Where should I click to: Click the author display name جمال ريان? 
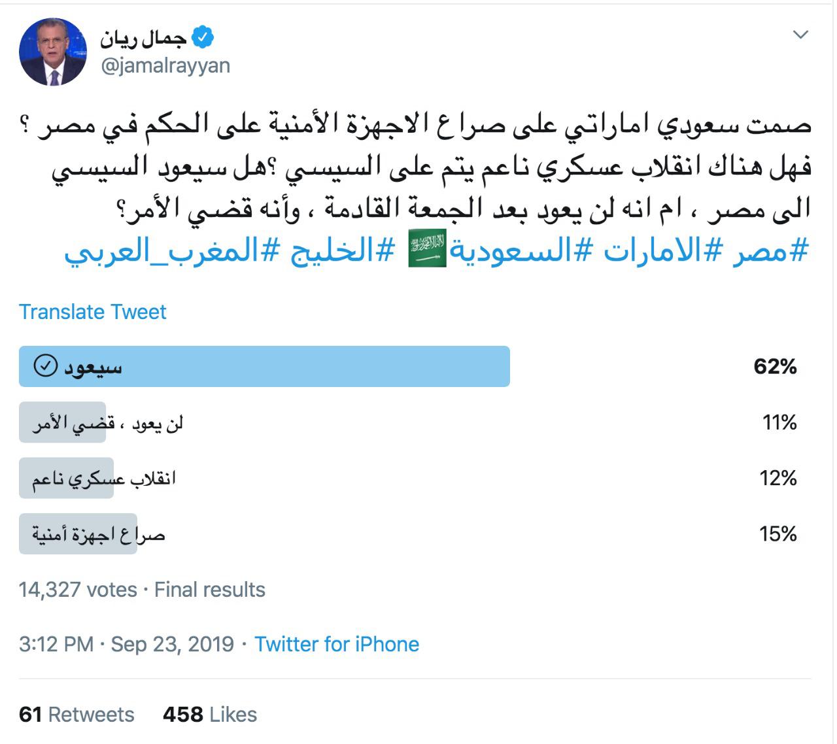(143, 39)
